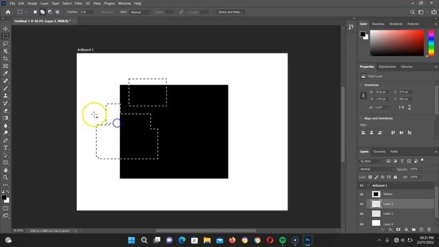Open the Select menu

click(x=67, y=3)
